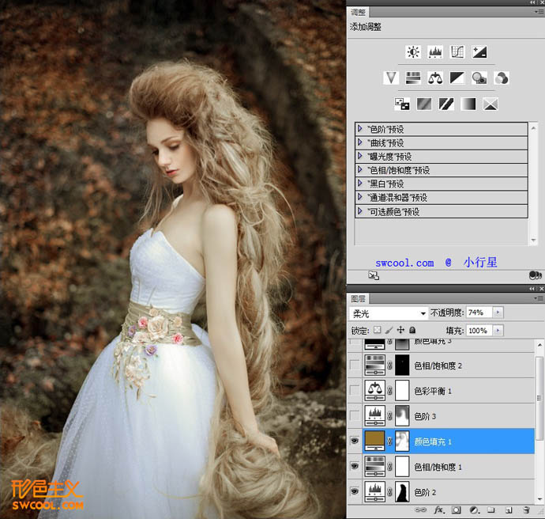This screenshot has width=545, height=519.
Task: Open the 不透明度 opacity slider arrow
Action: (498, 313)
